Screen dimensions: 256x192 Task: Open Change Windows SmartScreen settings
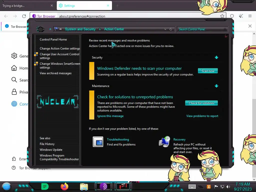(x=60, y=65)
